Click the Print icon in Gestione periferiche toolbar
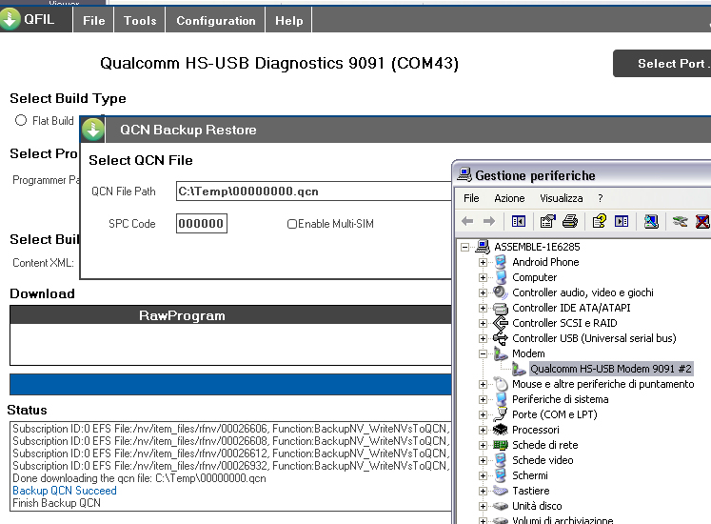The height and width of the screenshot is (524, 711). click(x=570, y=221)
